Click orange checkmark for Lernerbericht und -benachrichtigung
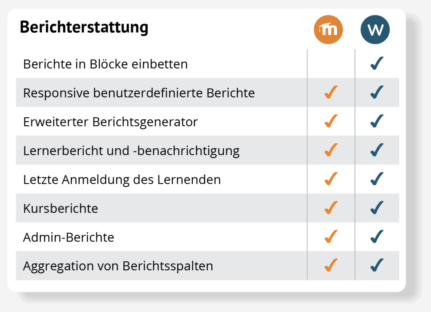 coord(331,150)
